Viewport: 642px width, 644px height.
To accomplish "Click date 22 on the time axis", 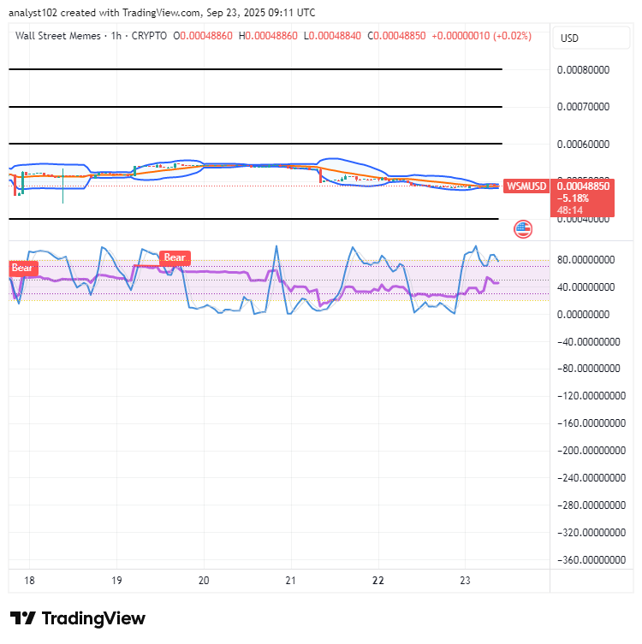I will (378, 581).
